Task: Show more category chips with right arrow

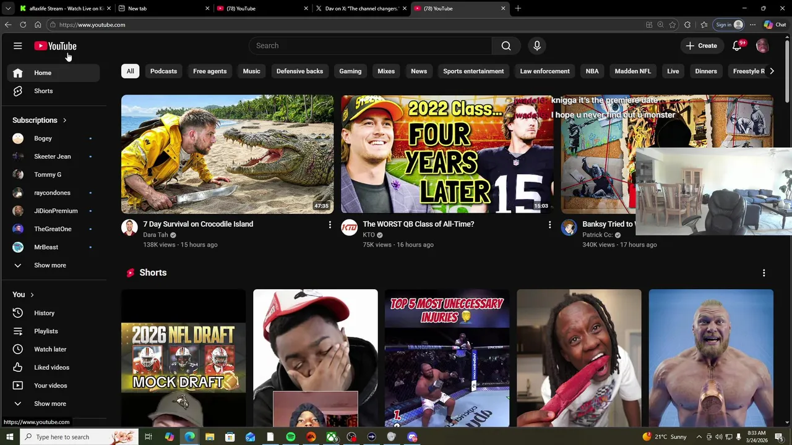Action: point(772,71)
